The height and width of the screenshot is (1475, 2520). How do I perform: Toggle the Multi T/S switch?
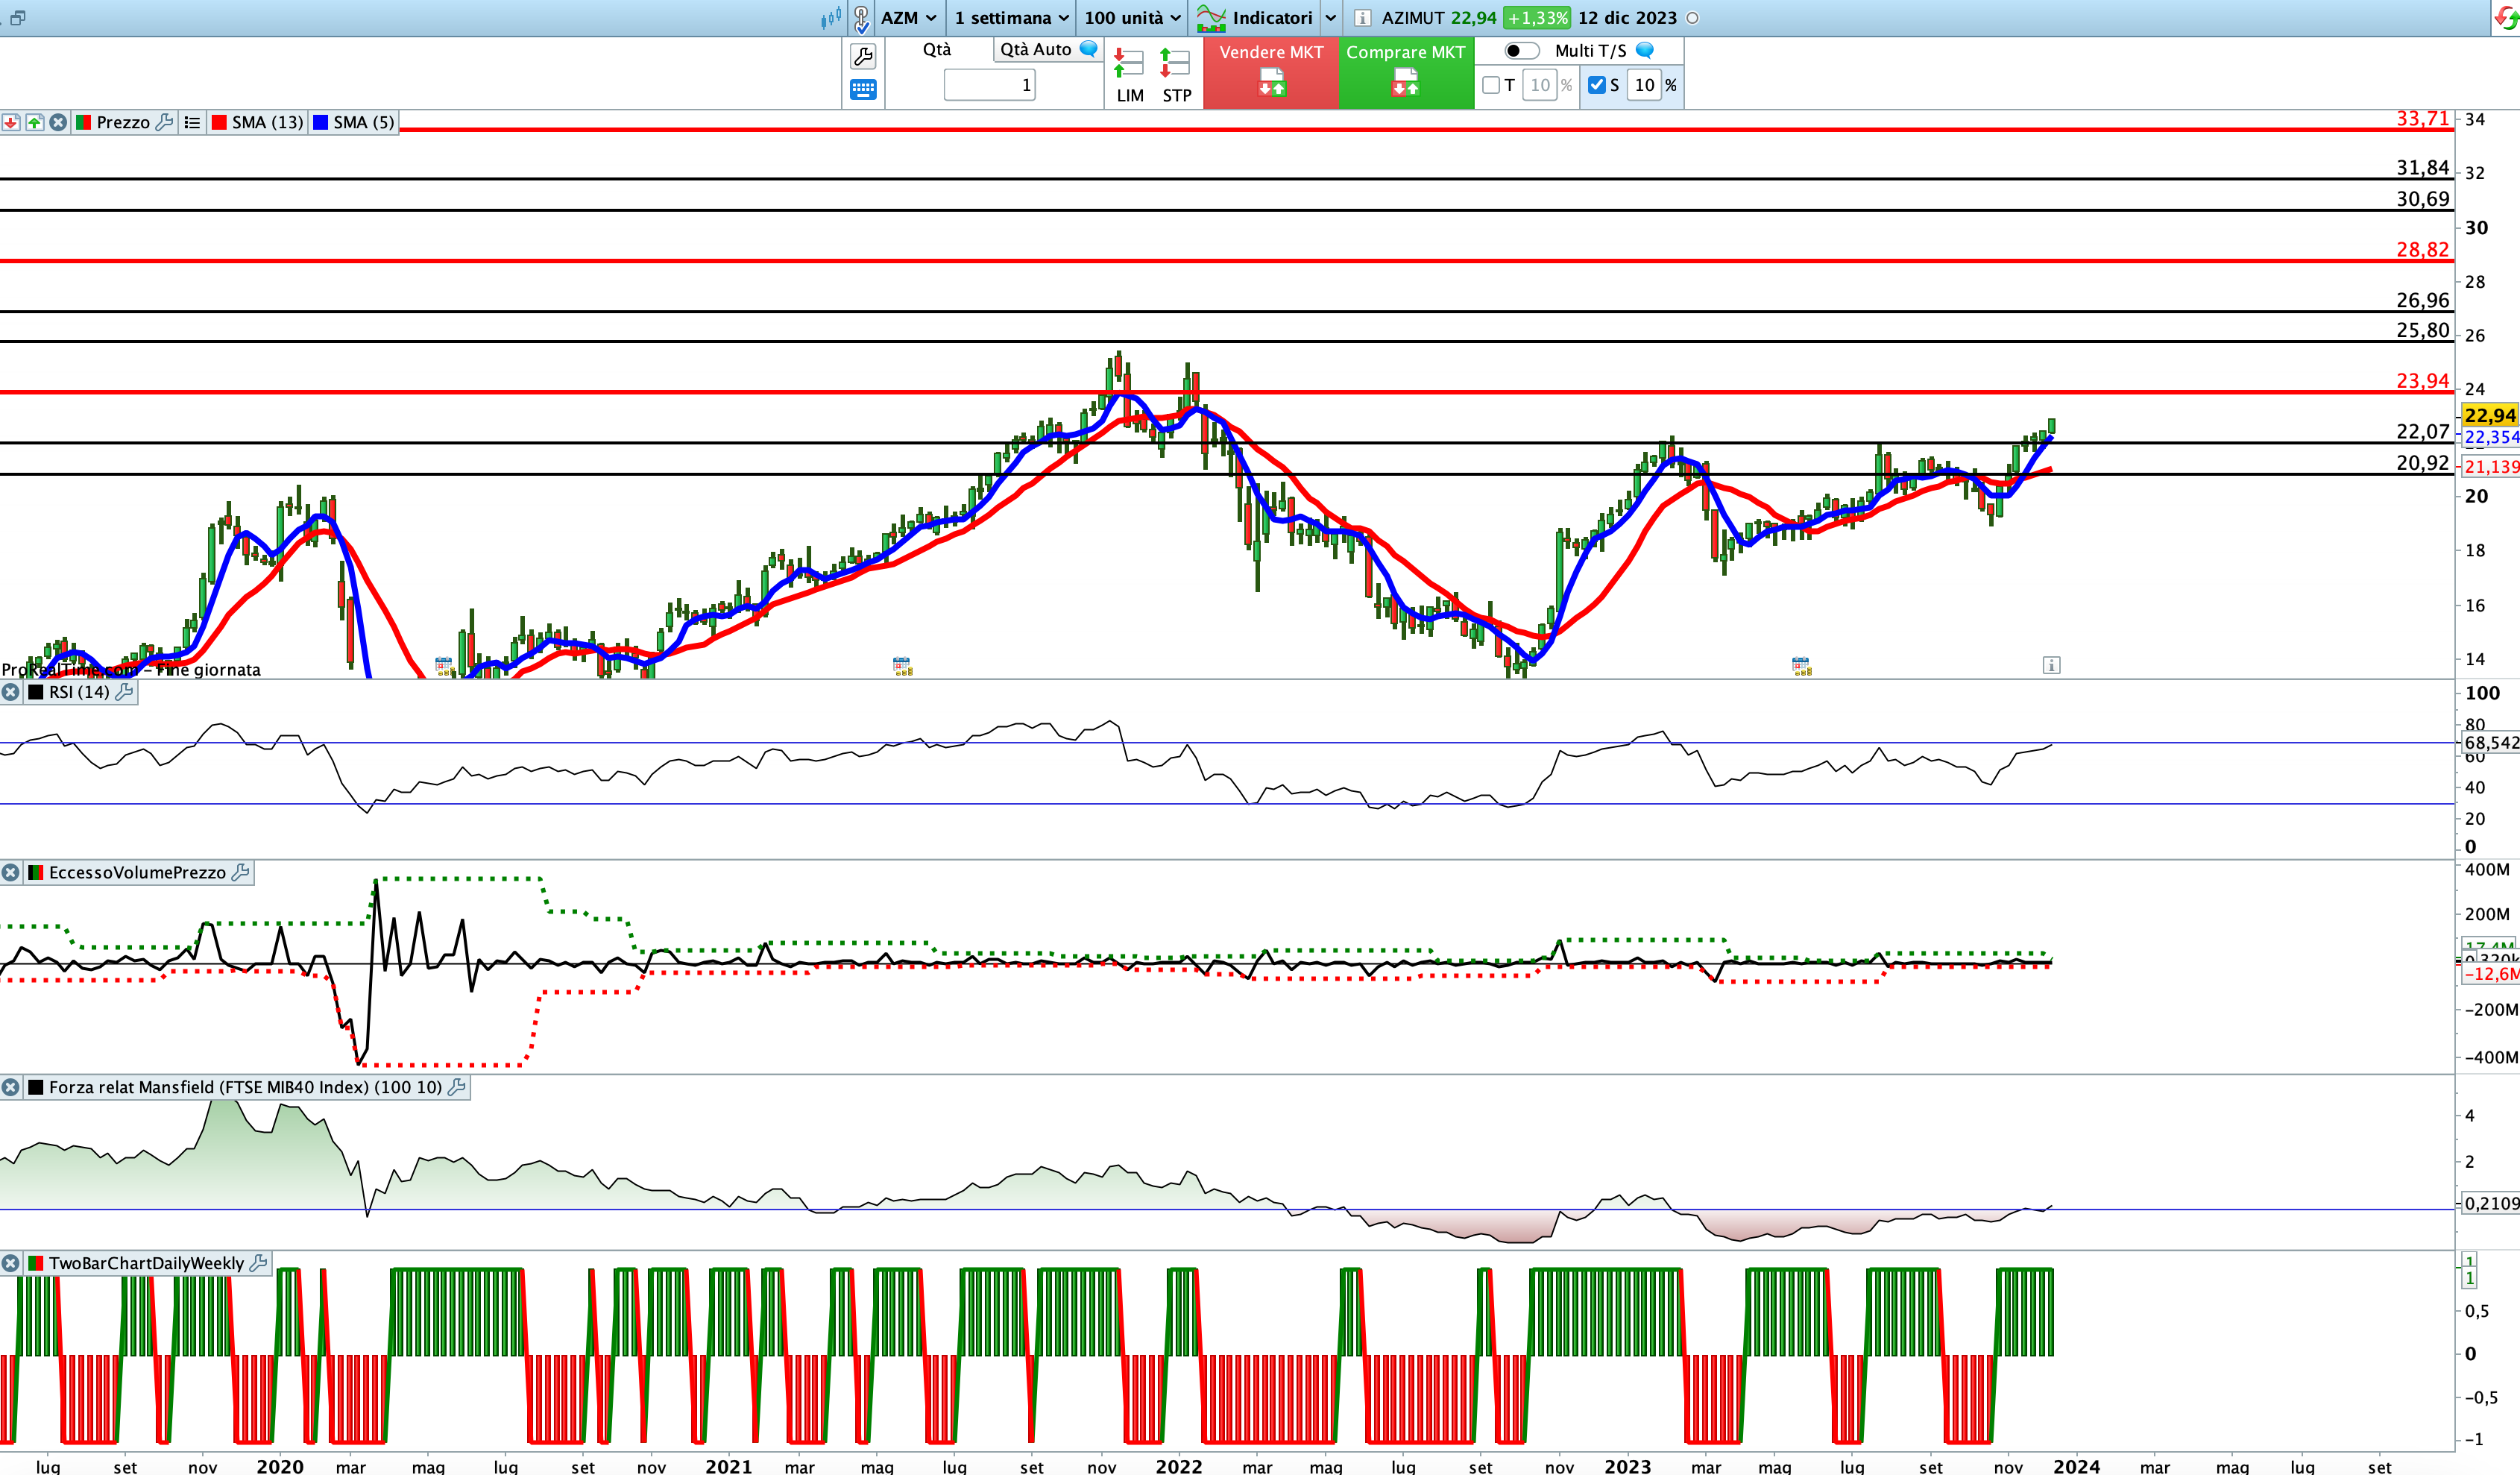click(x=1521, y=51)
